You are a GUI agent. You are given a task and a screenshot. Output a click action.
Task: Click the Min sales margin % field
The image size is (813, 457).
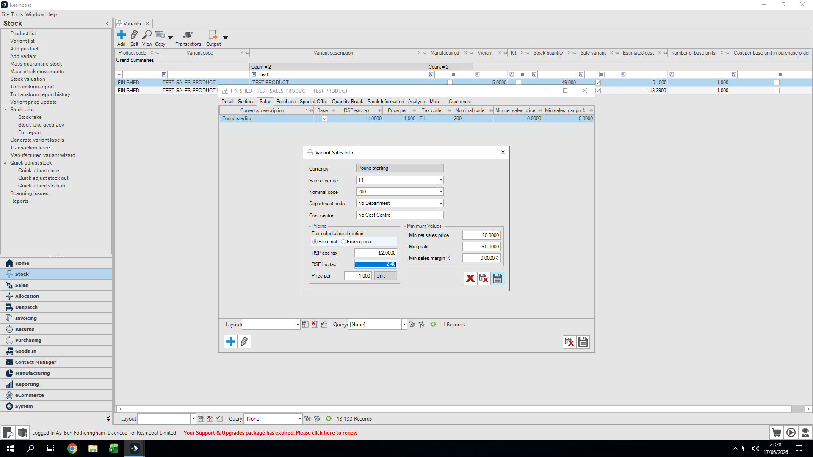[x=481, y=258]
